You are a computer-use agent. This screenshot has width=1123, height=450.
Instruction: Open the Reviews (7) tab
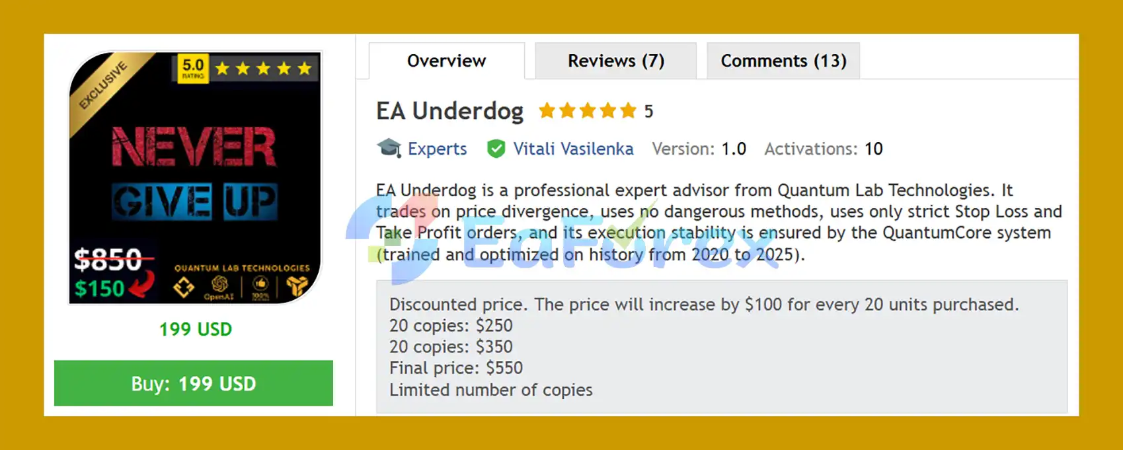pos(615,61)
